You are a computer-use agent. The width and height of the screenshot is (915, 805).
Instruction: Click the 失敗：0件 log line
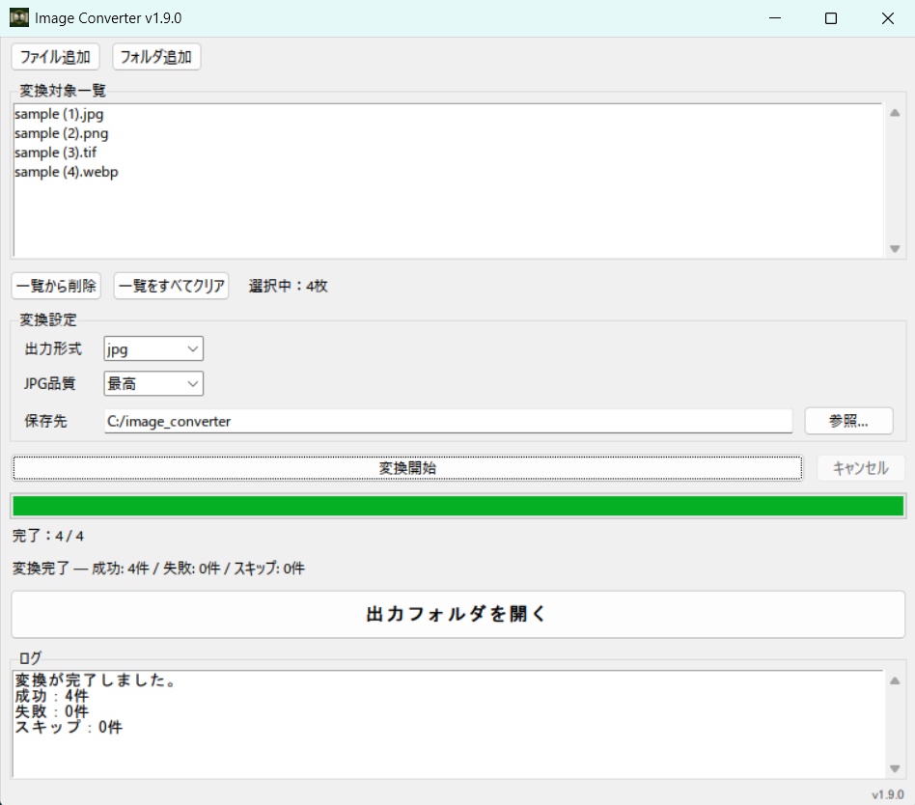51,711
